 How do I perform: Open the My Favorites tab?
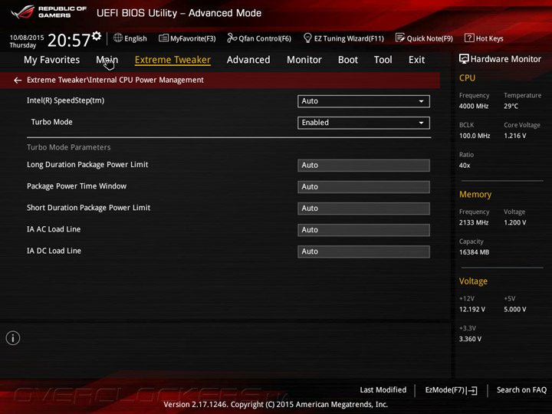click(x=52, y=60)
